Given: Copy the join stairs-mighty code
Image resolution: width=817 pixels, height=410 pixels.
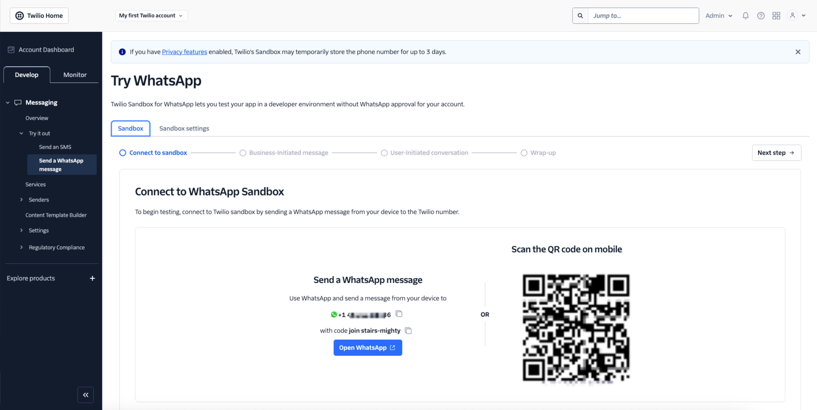Looking at the screenshot, I should pos(408,331).
